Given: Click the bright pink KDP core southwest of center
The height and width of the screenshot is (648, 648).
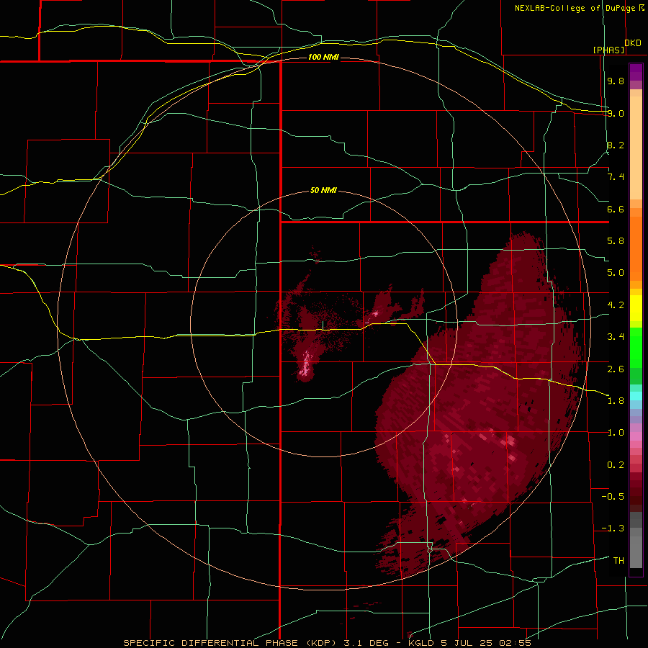Looking at the screenshot, I should click(x=305, y=364).
